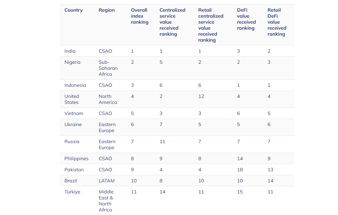This screenshot has width=338, height=215.
Task: Select India in the Country column
Action: pyautogui.click(x=70, y=51)
